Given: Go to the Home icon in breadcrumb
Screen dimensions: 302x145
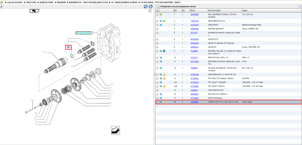Looking at the screenshot, I should pyautogui.click(x=2, y=2).
